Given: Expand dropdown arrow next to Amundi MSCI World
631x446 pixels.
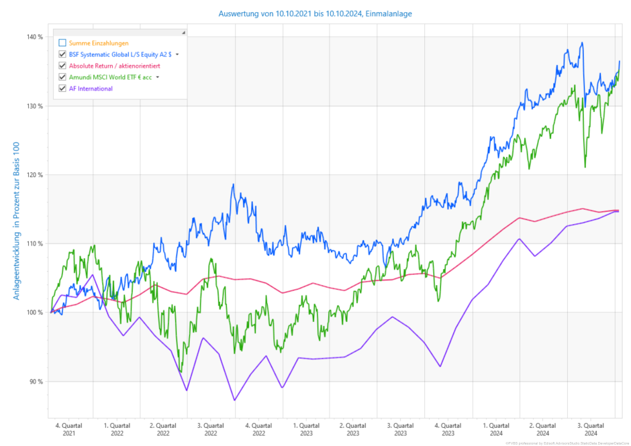Looking at the screenshot, I should (x=158, y=77).
